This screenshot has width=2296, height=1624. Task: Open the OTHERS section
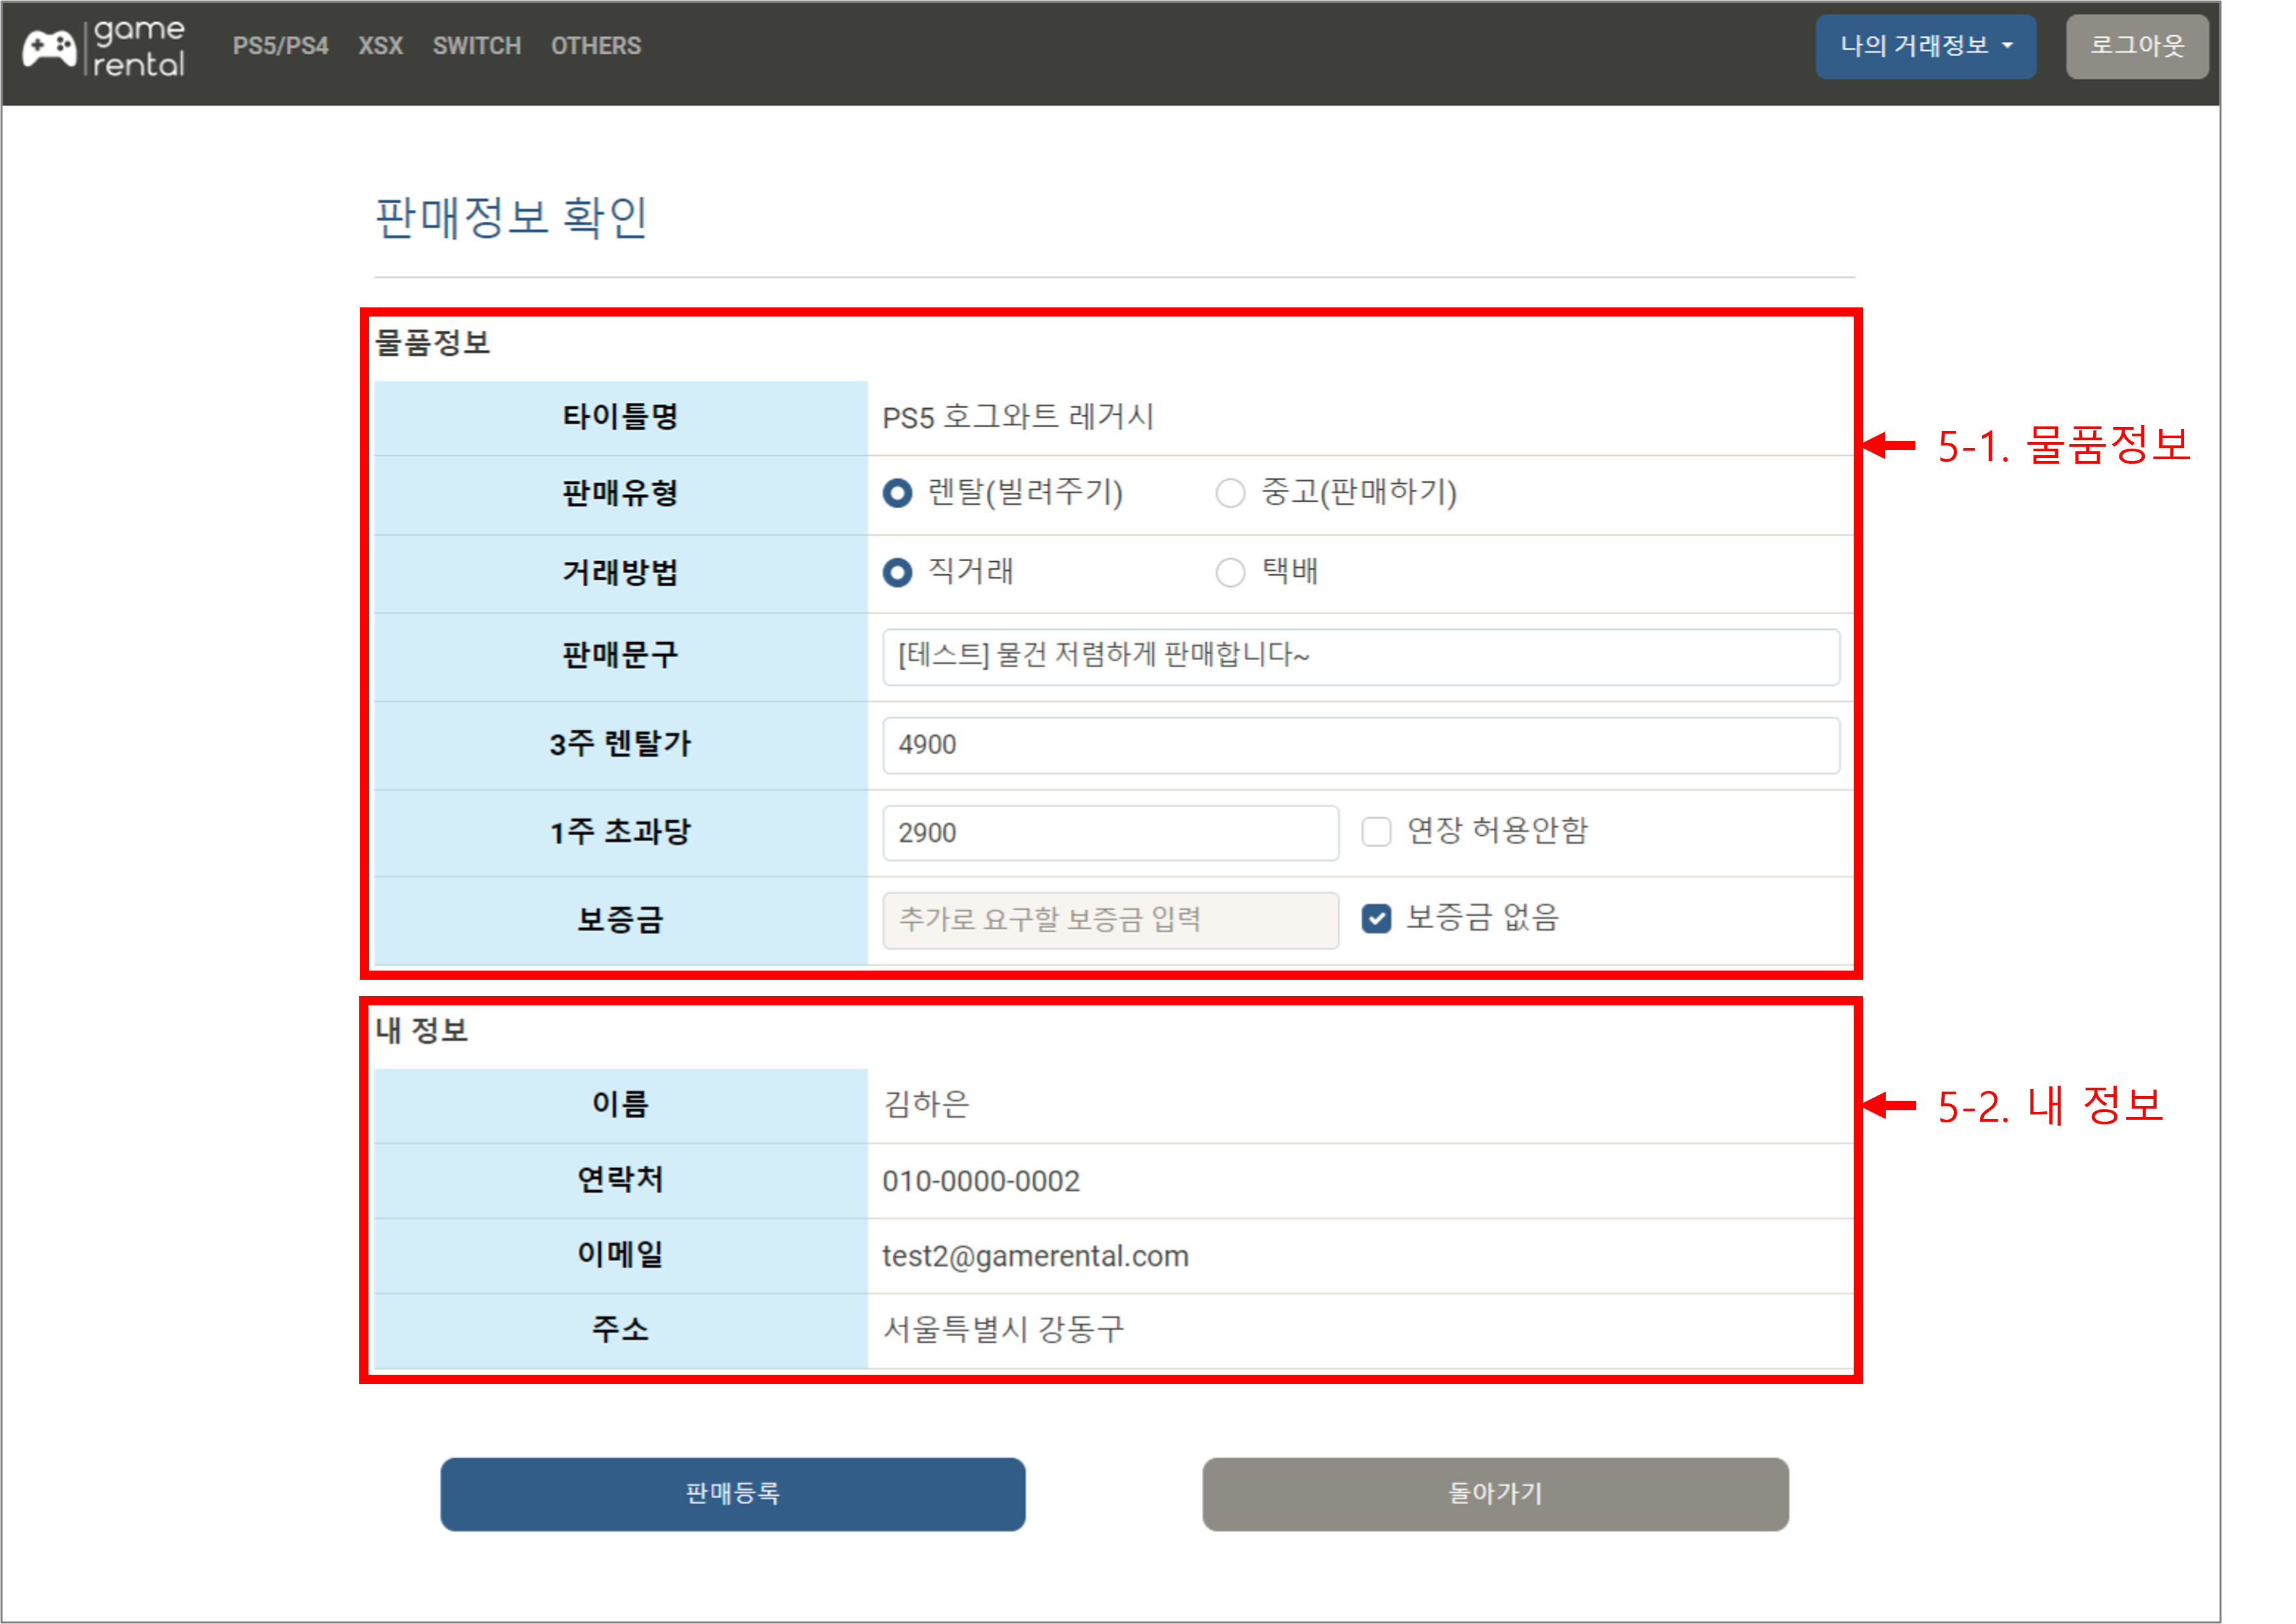595,45
